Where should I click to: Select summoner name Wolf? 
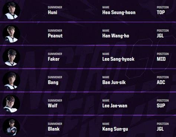coord(53,105)
